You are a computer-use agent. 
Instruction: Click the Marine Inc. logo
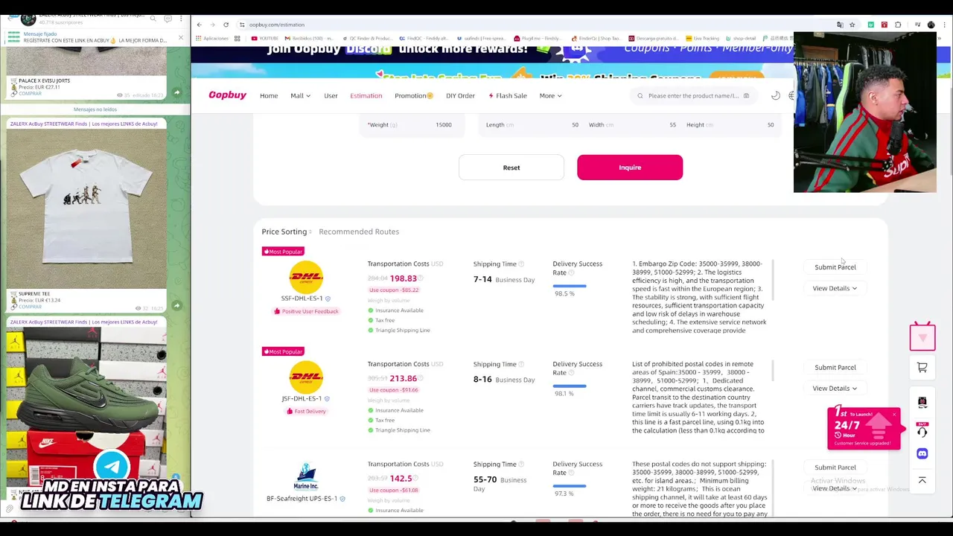pyautogui.click(x=306, y=477)
